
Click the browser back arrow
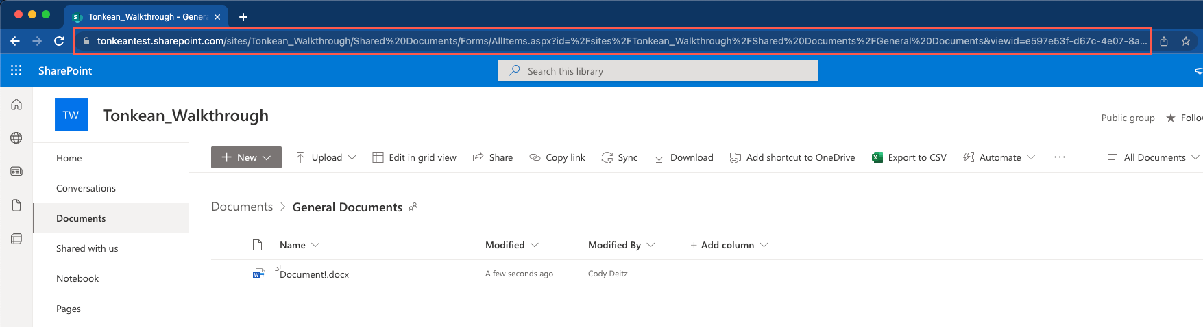click(x=15, y=41)
